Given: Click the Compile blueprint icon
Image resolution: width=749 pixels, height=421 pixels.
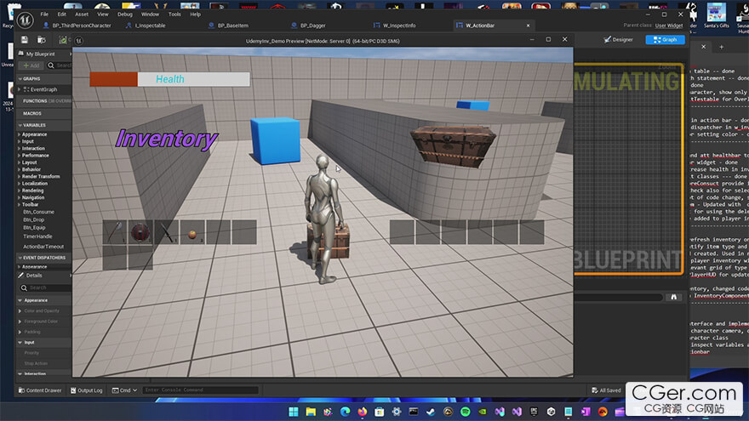Looking at the screenshot, I should [63, 40].
